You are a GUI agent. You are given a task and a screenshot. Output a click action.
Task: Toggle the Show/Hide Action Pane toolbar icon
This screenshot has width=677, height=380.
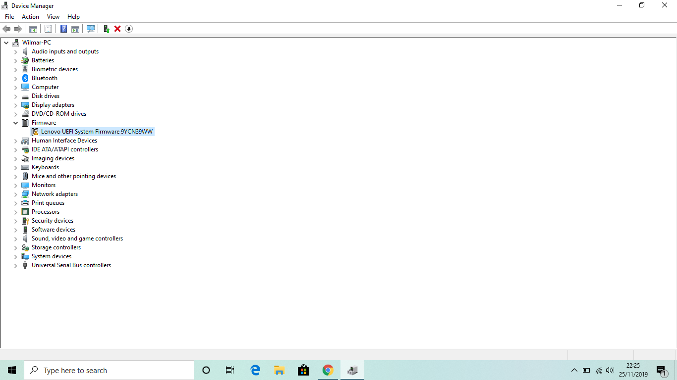(x=75, y=29)
